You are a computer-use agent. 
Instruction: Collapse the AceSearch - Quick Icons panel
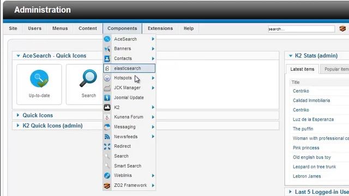[x=18, y=56]
